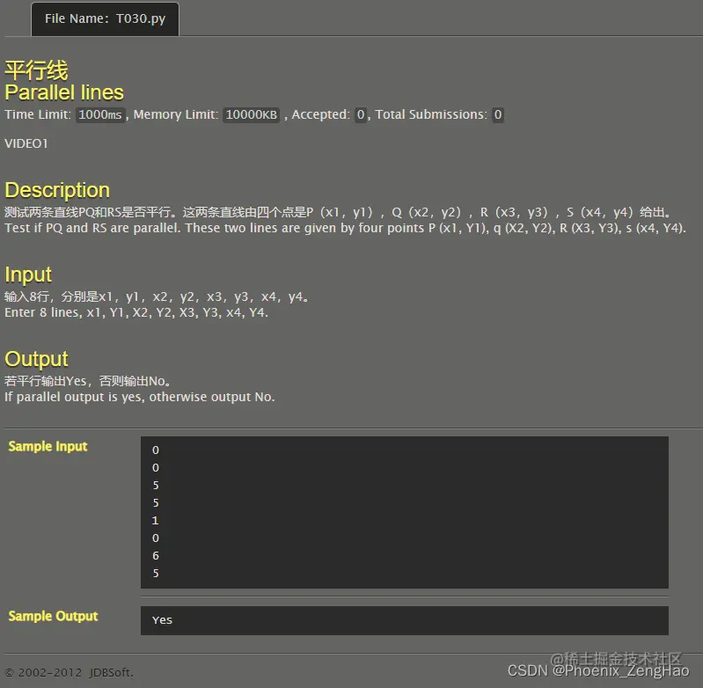Viewport: 703px width, 688px height.
Task: Click the 1000ms time limit value
Action: click(100, 114)
